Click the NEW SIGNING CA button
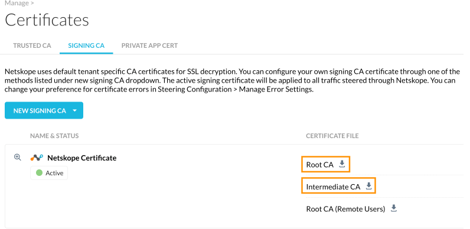470x229 pixels. pos(44,110)
